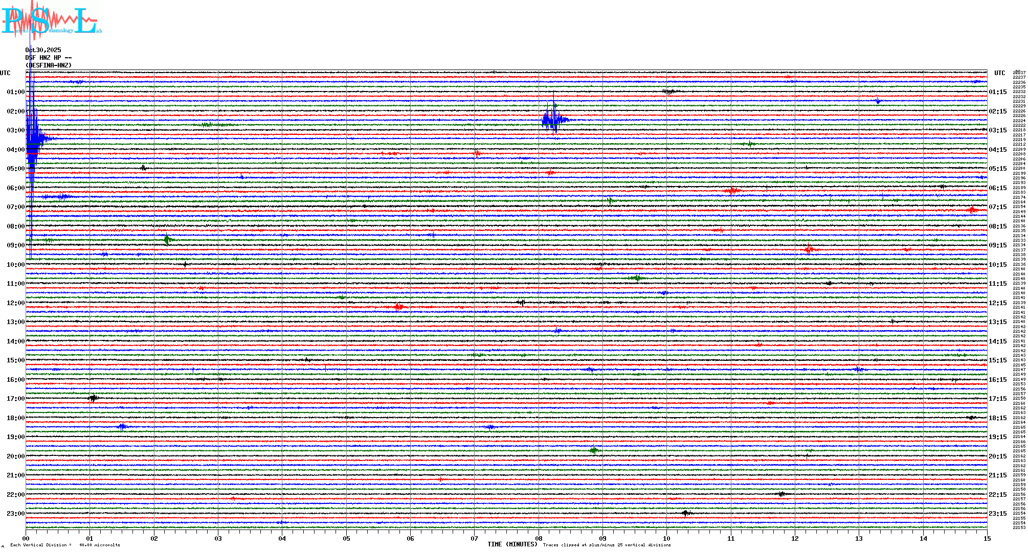The width and height of the screenshot is (1028, 552).
Task: Click the right UTC axis label
Action: (999, 73)
